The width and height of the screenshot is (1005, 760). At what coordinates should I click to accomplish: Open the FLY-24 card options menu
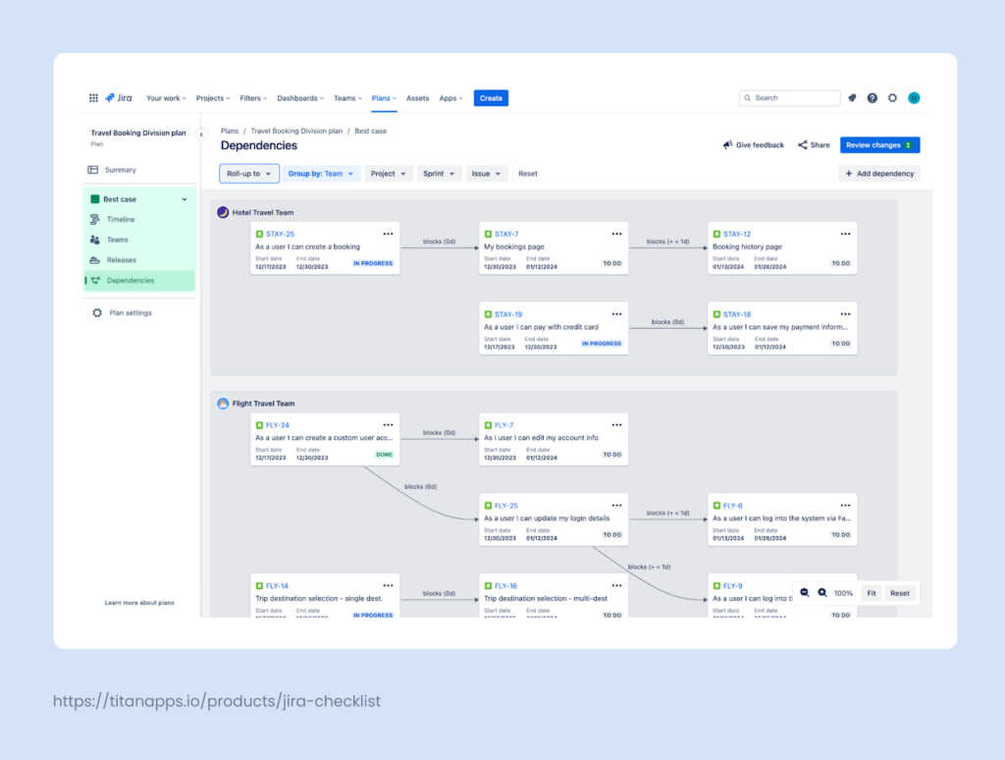(x=388, y=424)
